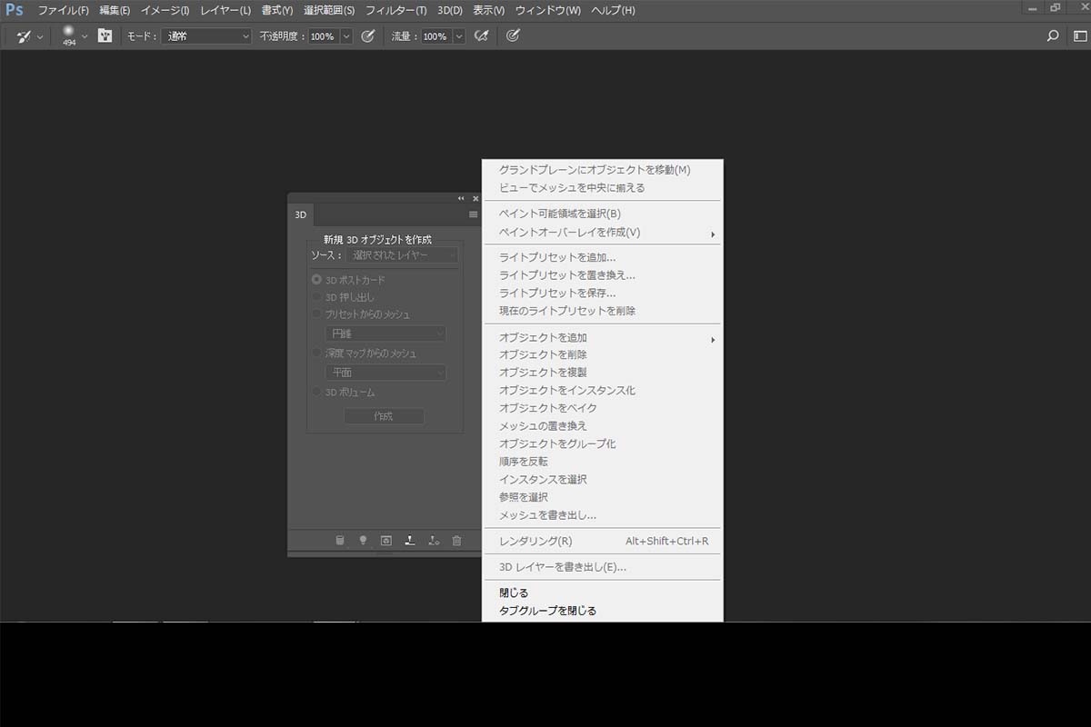The image size is (1091, 727).
Task: Open the ヘルプ(H) menu
Action: (613, 10)
